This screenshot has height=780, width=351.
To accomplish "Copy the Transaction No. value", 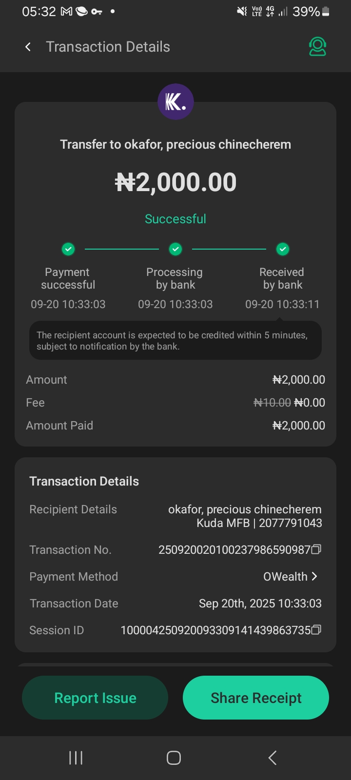I will click(x=316, y=550).
